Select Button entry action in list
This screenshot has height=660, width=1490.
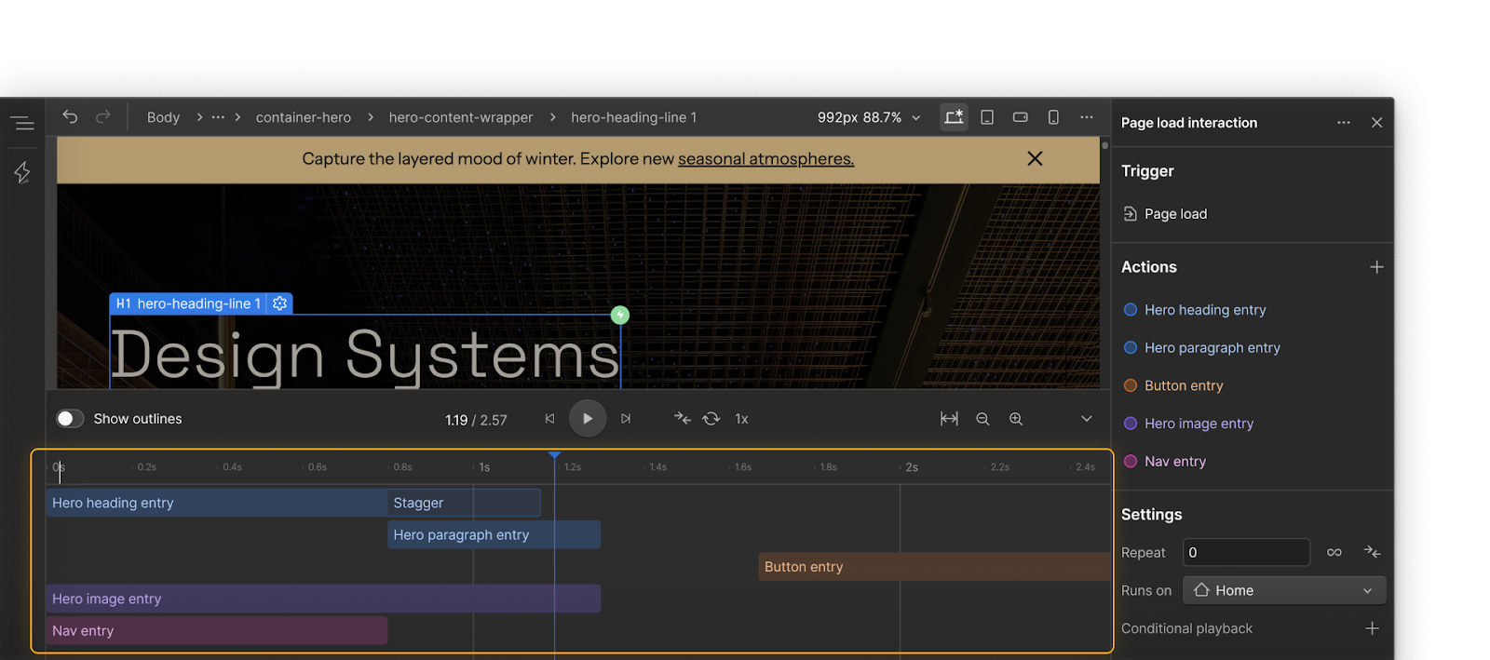point(1184,385)
